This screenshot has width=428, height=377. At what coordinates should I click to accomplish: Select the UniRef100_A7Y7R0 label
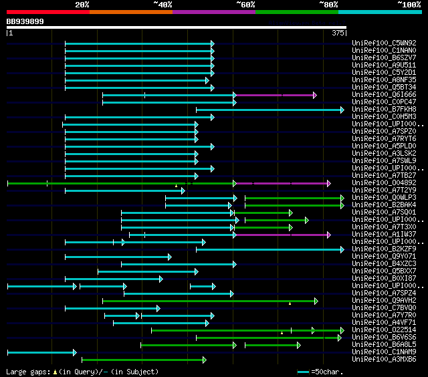pos(384,316)
